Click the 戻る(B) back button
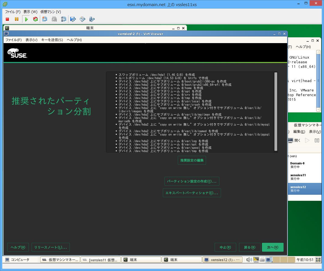 (x=250, y=247)
